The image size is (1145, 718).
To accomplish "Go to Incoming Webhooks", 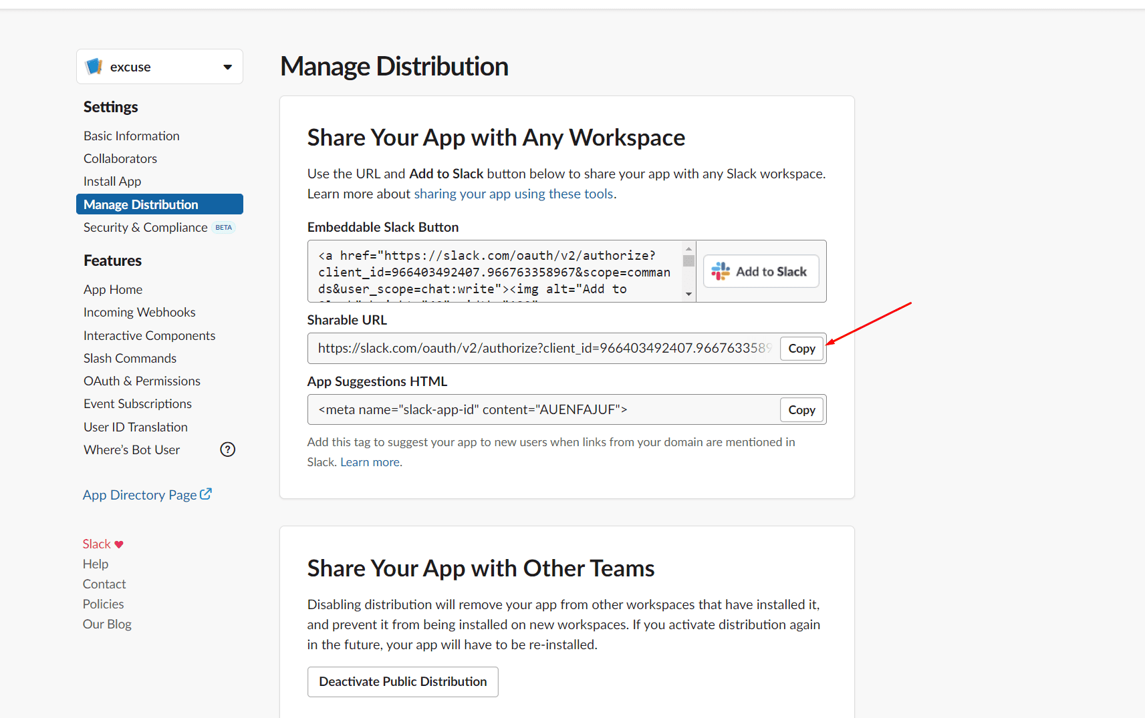I will click(140, 312).
